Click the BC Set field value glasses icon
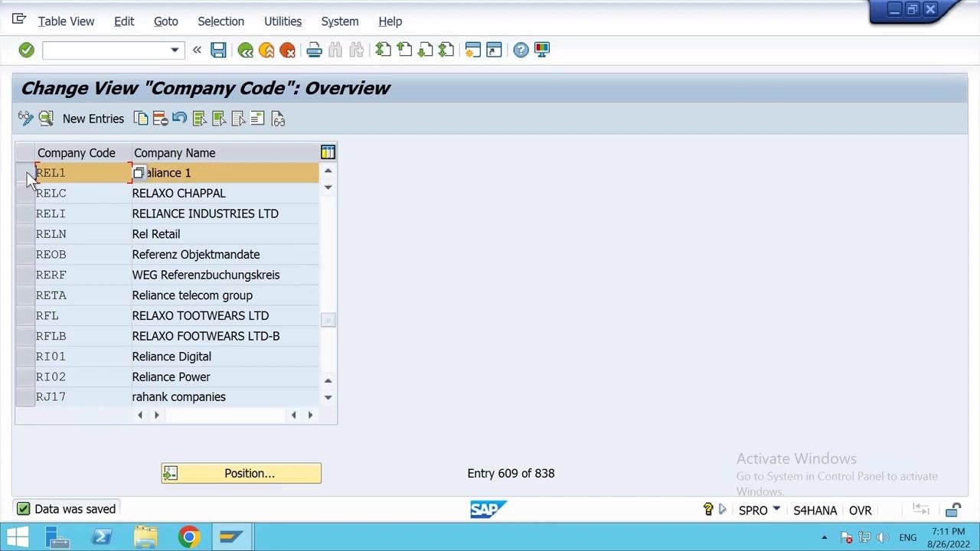980x551 pixels. click(278, 119)
